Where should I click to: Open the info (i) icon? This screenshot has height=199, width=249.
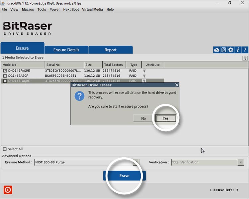[x=238, y=50]
